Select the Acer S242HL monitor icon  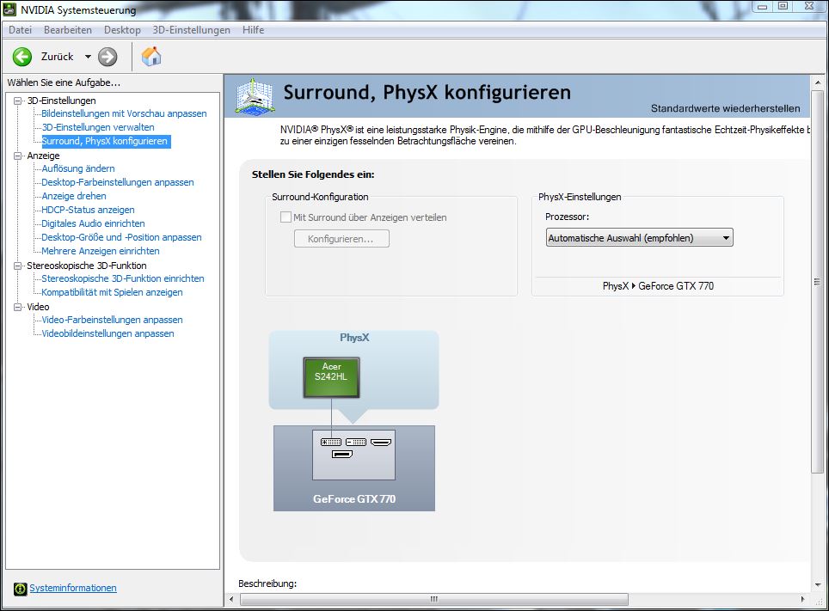pyautogui.click(x=331, y=377)
